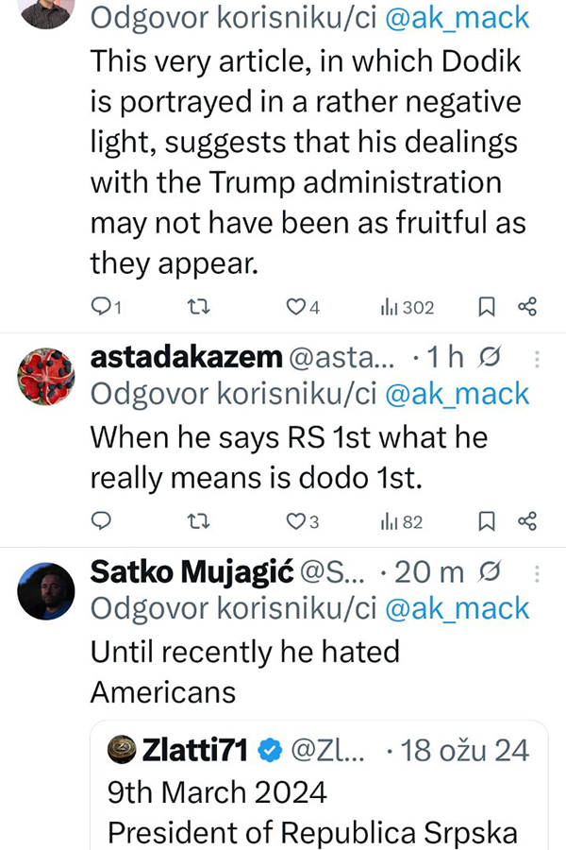Share the Dodik article tweet

[527, 306]
